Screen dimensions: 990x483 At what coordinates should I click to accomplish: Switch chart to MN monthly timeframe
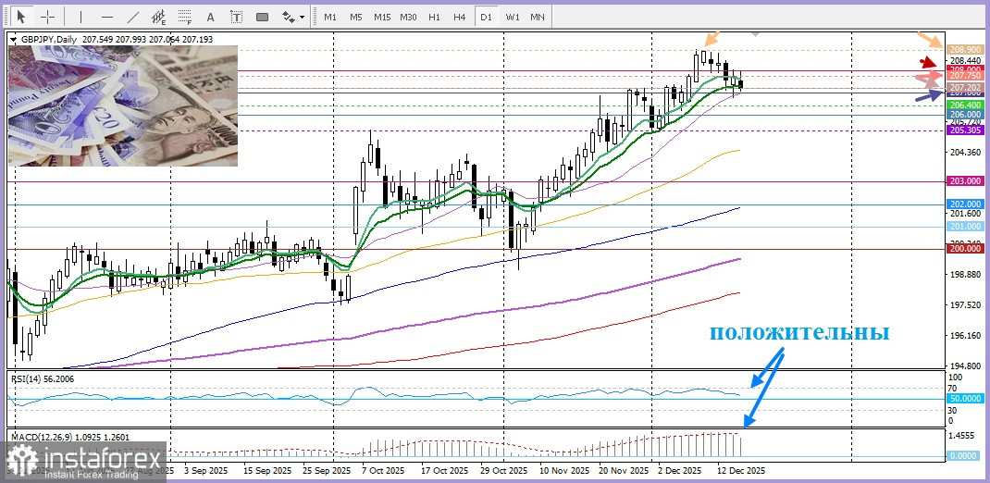(x=538, y=17)
